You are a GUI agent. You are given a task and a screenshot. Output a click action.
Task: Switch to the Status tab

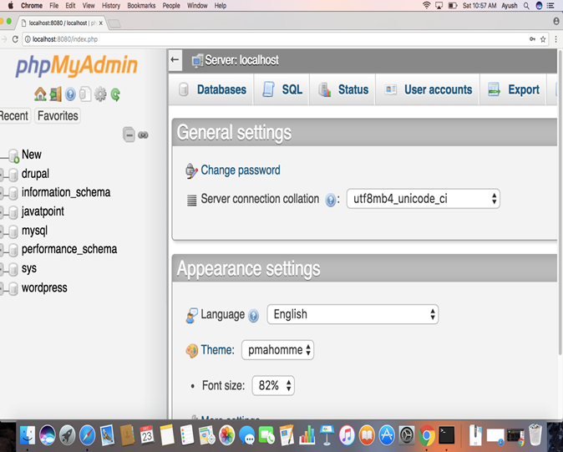pyautogui.click(x=343, y=89)
